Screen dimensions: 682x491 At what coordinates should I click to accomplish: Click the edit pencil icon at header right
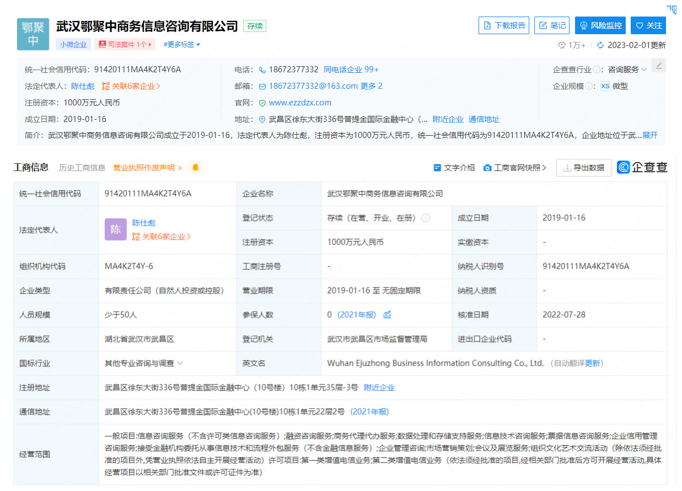659,65
